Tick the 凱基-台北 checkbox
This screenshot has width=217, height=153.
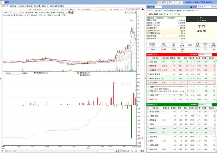tap(148, 62)
